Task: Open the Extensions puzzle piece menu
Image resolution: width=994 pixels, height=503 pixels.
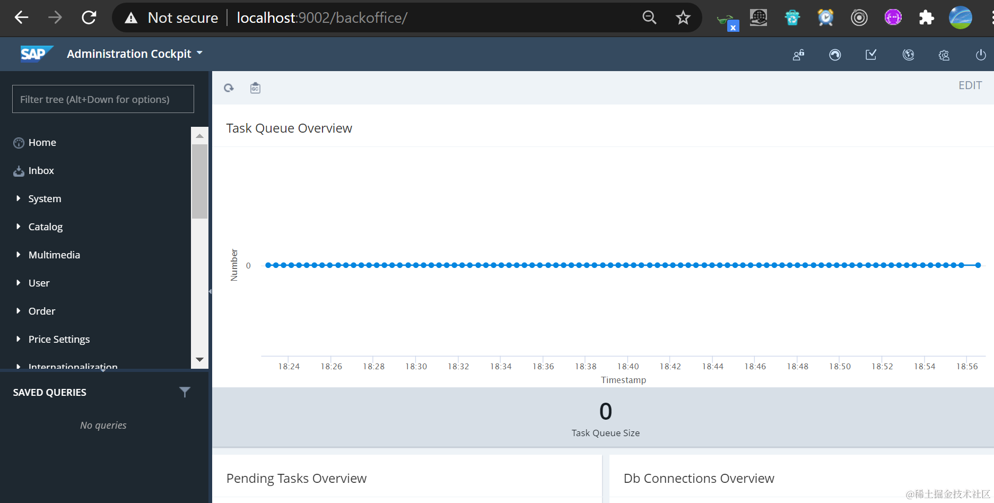Action: tap(926, 18)
